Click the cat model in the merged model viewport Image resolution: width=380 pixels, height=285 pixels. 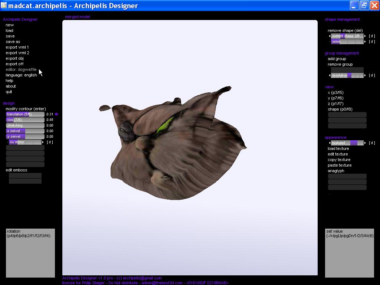(x=174, y=148)
